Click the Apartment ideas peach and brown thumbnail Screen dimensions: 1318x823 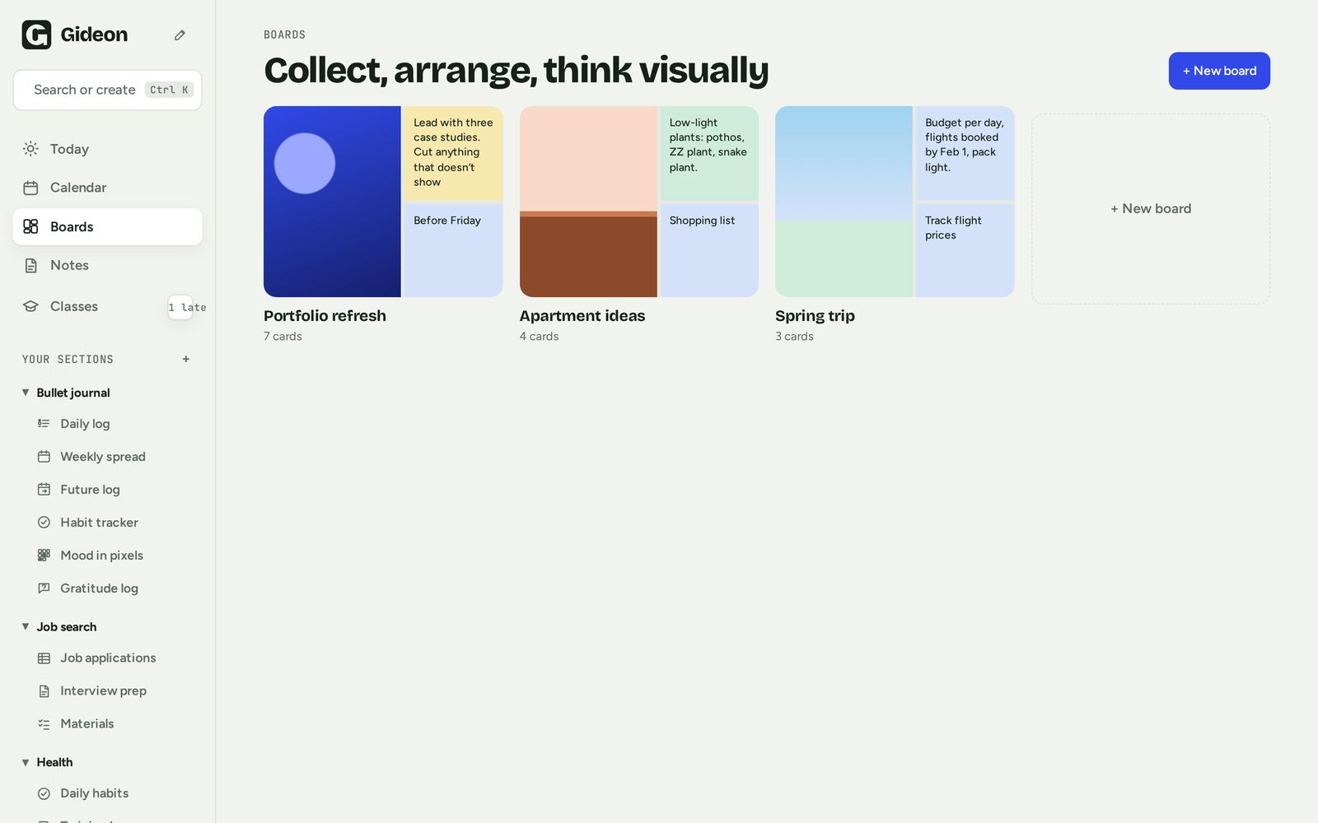588,202
